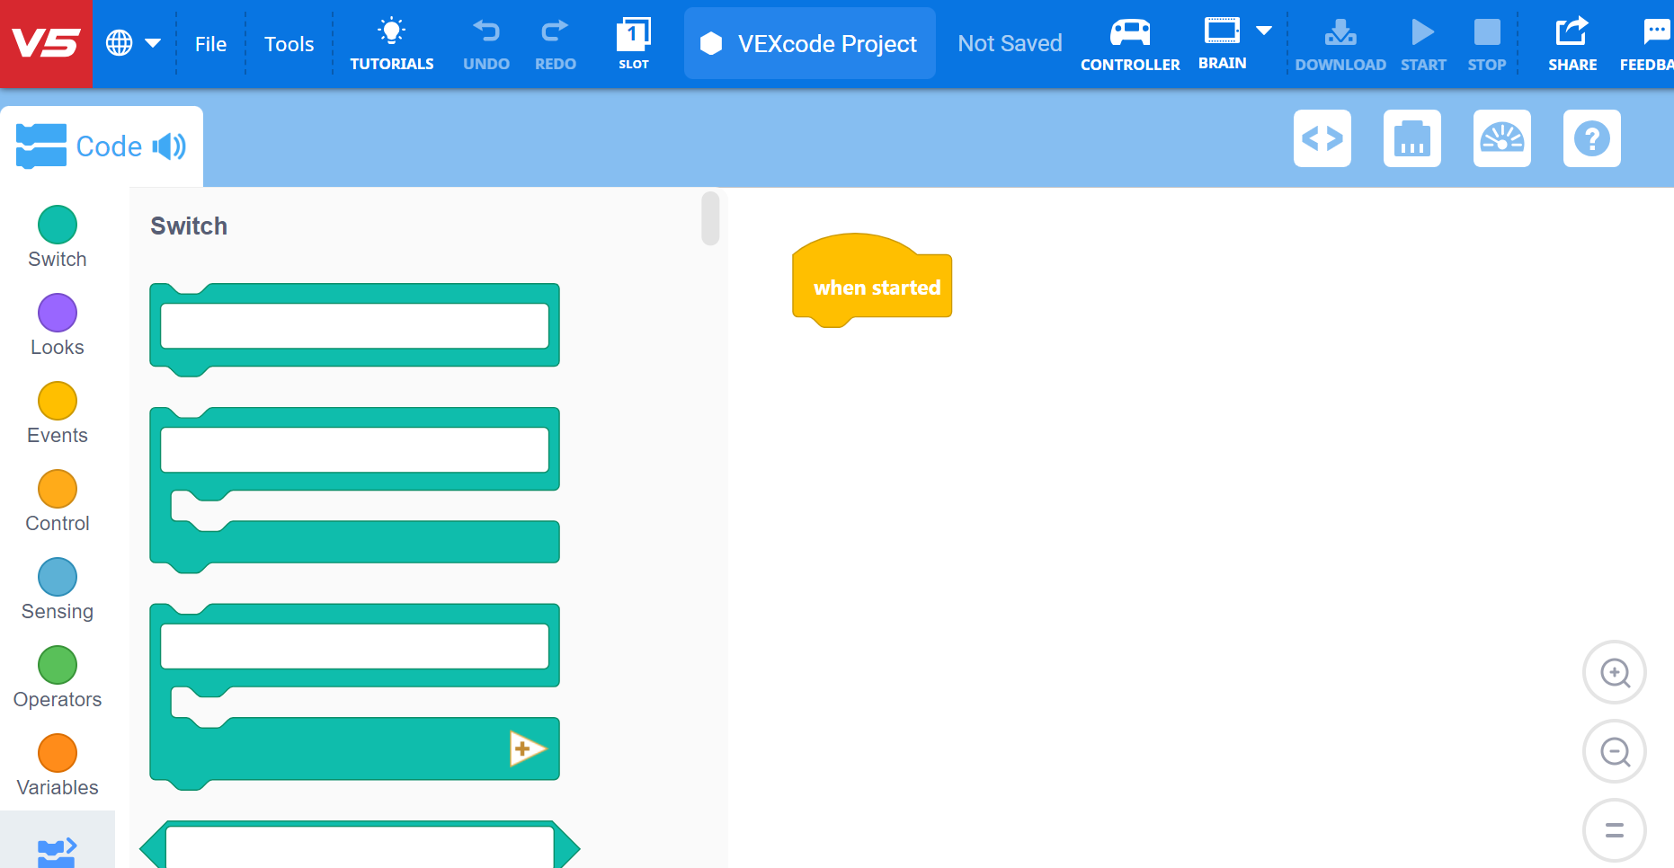Start the program

click(1423, 42)
